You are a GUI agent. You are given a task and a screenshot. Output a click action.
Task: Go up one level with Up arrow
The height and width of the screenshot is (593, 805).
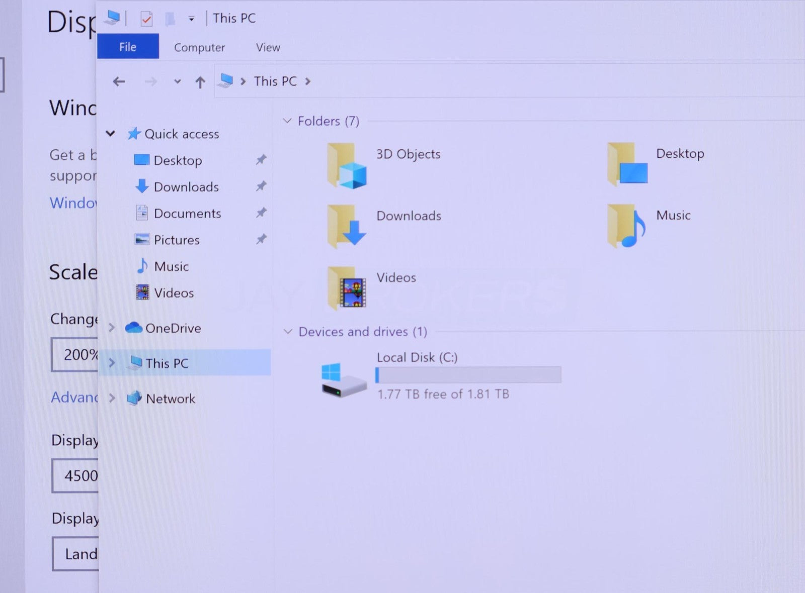coord(200,82)
